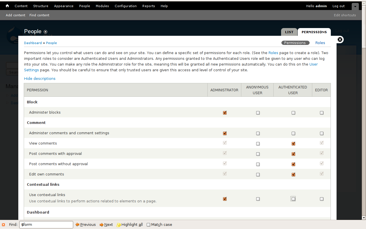Open the Appearance menu
Image resolution: width=366 pixels, height=229 pixels.
coord(64,6)
